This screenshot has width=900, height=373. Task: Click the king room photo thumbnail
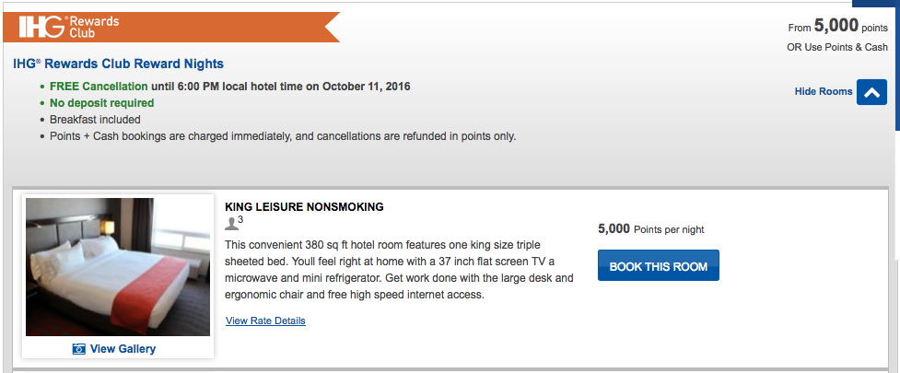coord(118,266)
